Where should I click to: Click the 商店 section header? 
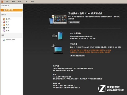coord(3,35)
